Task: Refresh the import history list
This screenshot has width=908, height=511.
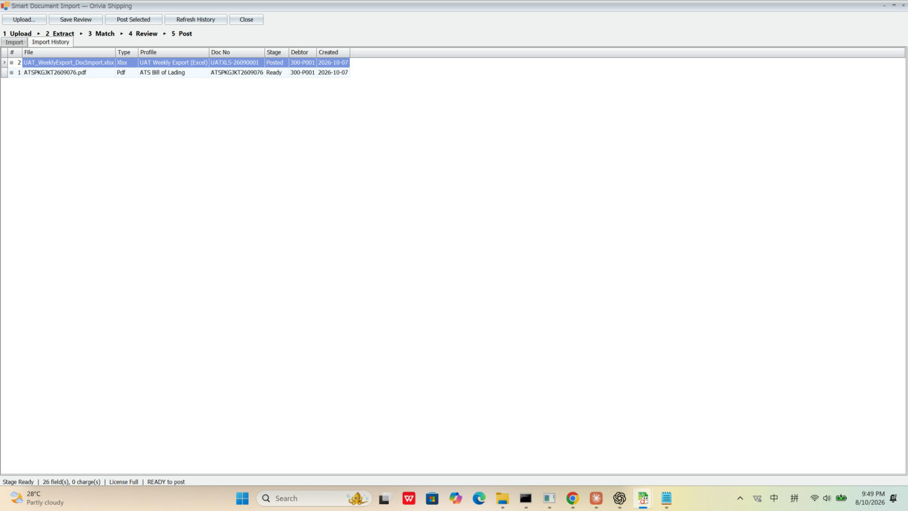Action: point(196,19)
